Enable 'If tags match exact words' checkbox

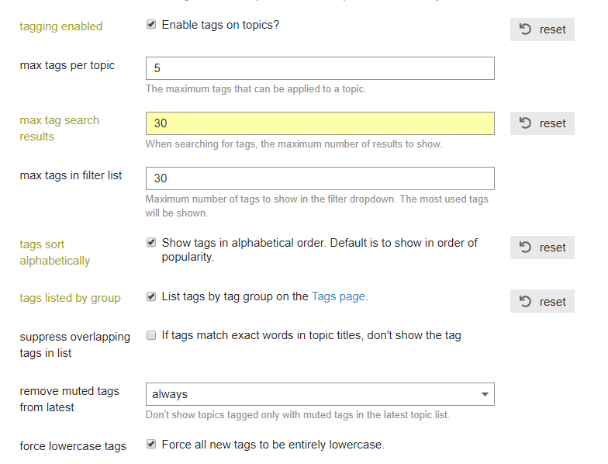pyautogui.click(x=151, y=335)
